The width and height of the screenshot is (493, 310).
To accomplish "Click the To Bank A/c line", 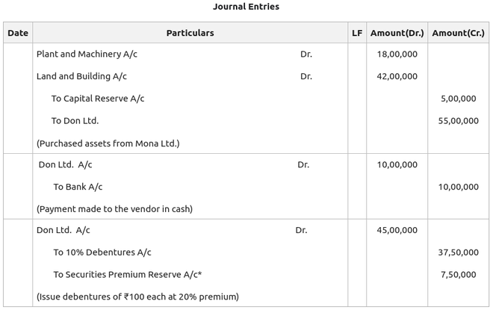I will (78, 187).
